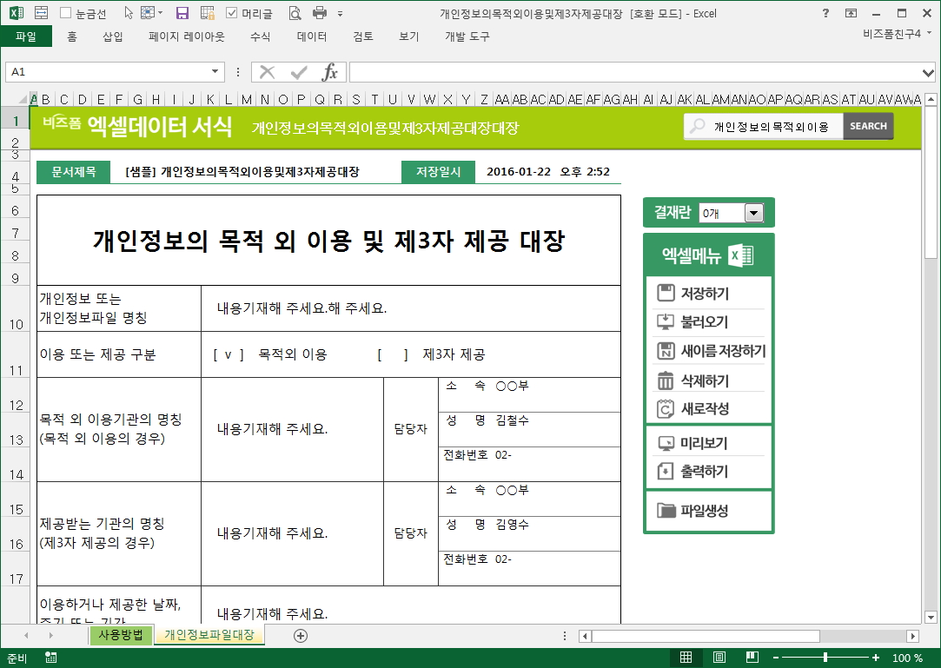Expand the formula bar with the chevron
The height and width of the screenshot is (668, 941).
[x=928, y=72]
